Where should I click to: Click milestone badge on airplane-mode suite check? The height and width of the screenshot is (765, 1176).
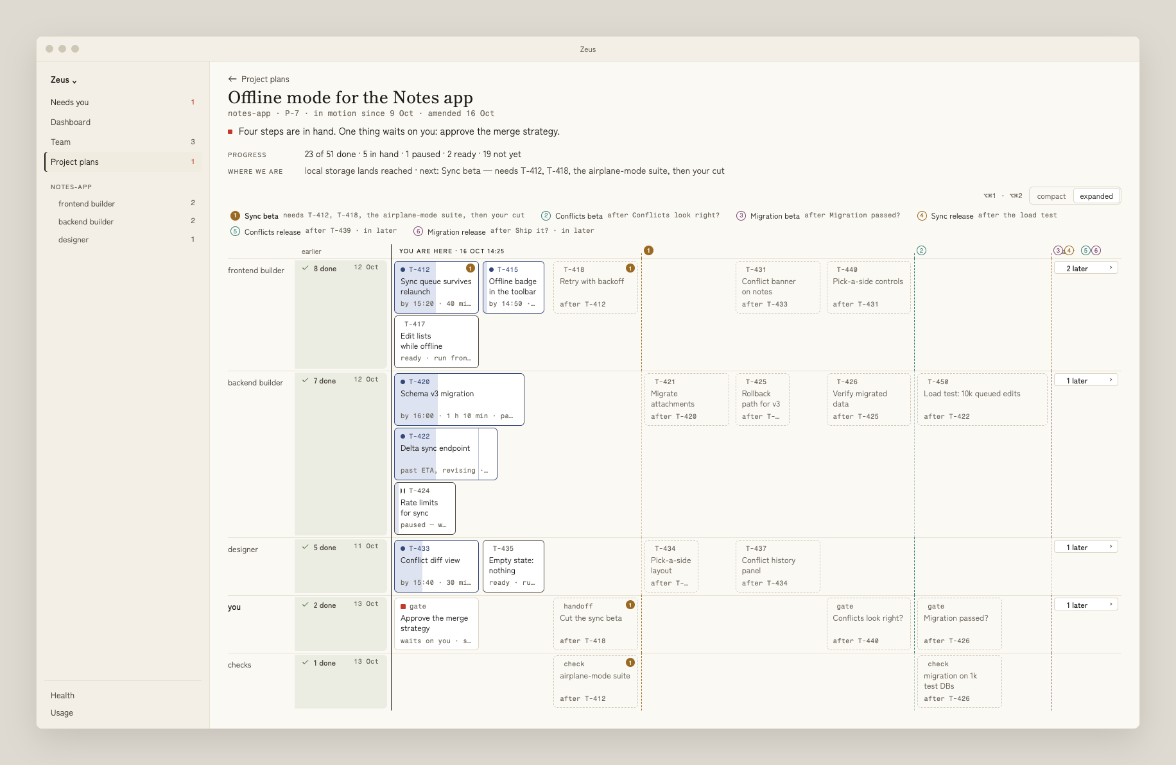(630, 662)
